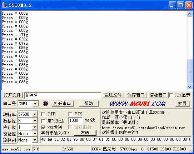Image resolution: width=194 pixels, height=154 pixels.
Task: Click the 保存窗口 button
Action: pyautogui.click(x=136, y=95)
